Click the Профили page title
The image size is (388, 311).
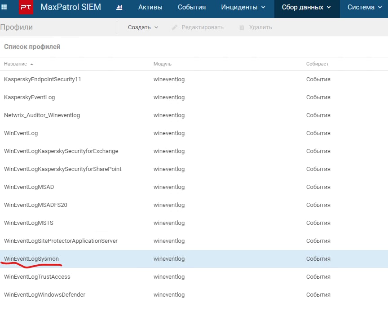click(16, 27)
